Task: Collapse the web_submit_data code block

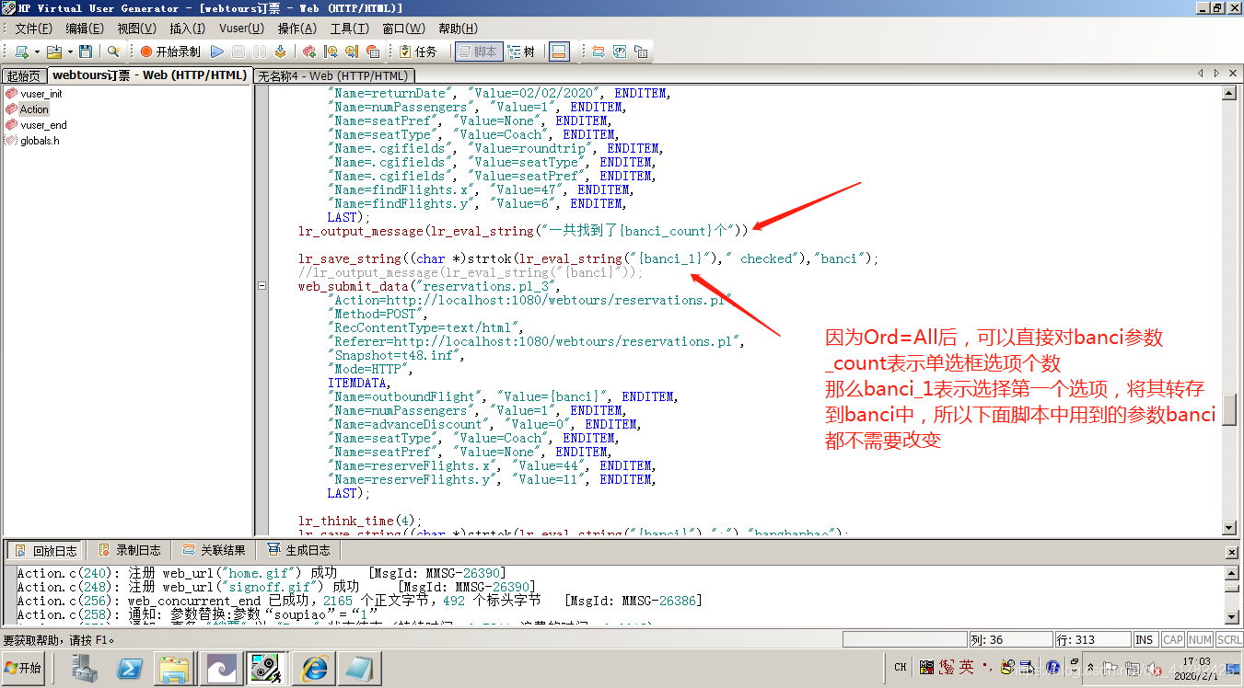Action: pyautogui.click(x=262, y=286)
